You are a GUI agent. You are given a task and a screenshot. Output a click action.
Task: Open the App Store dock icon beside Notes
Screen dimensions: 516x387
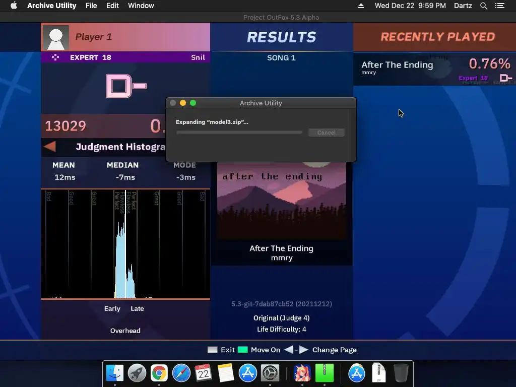coord(247,373)
